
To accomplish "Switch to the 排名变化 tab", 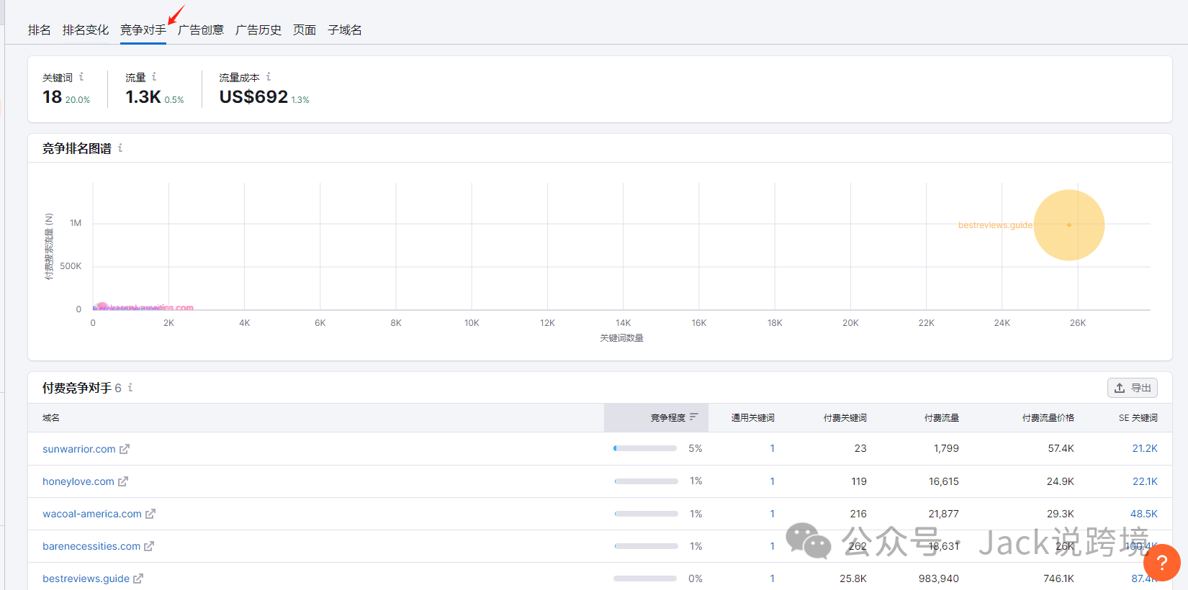I will [86, 30].
